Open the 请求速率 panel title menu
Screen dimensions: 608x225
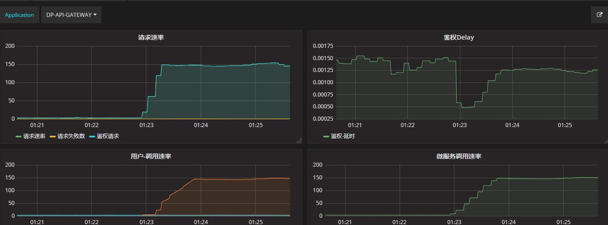(x=151, y=37)
